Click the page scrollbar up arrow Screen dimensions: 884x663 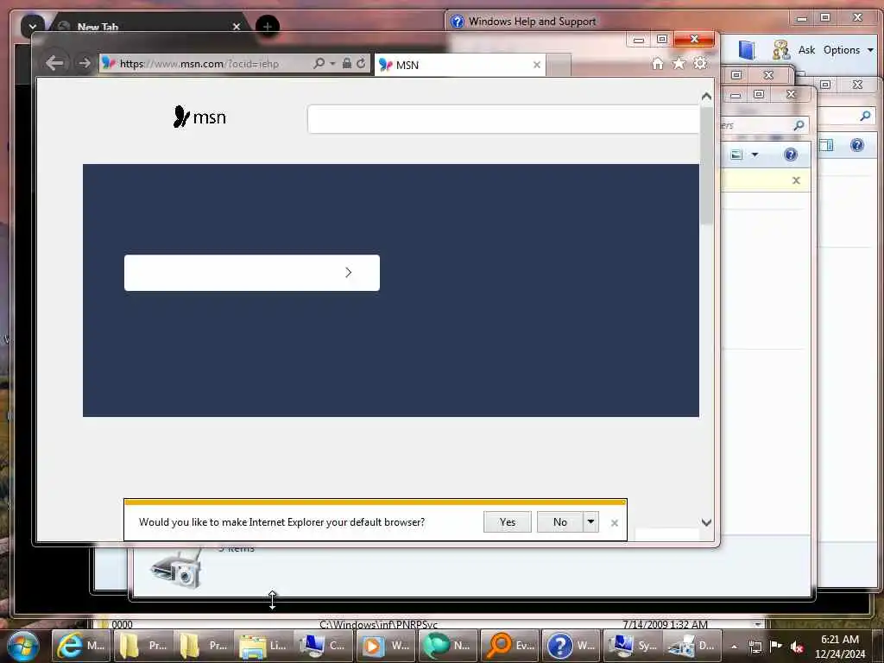[706, 97]
